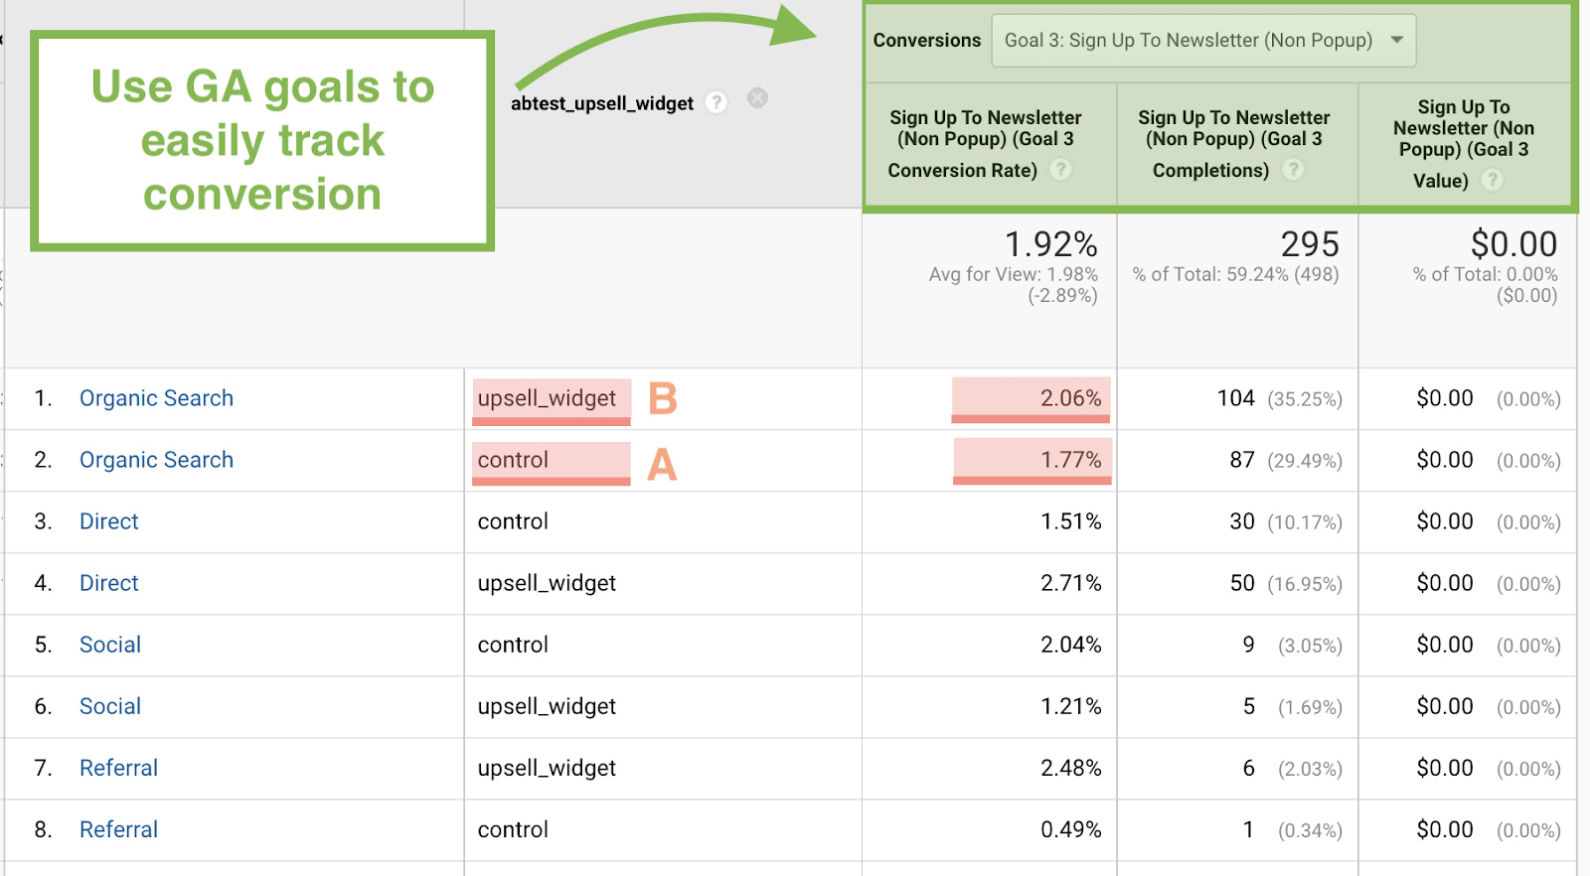
Task: Click the dropdown arrow next to Goal 3
Action: pos(1397,41)
